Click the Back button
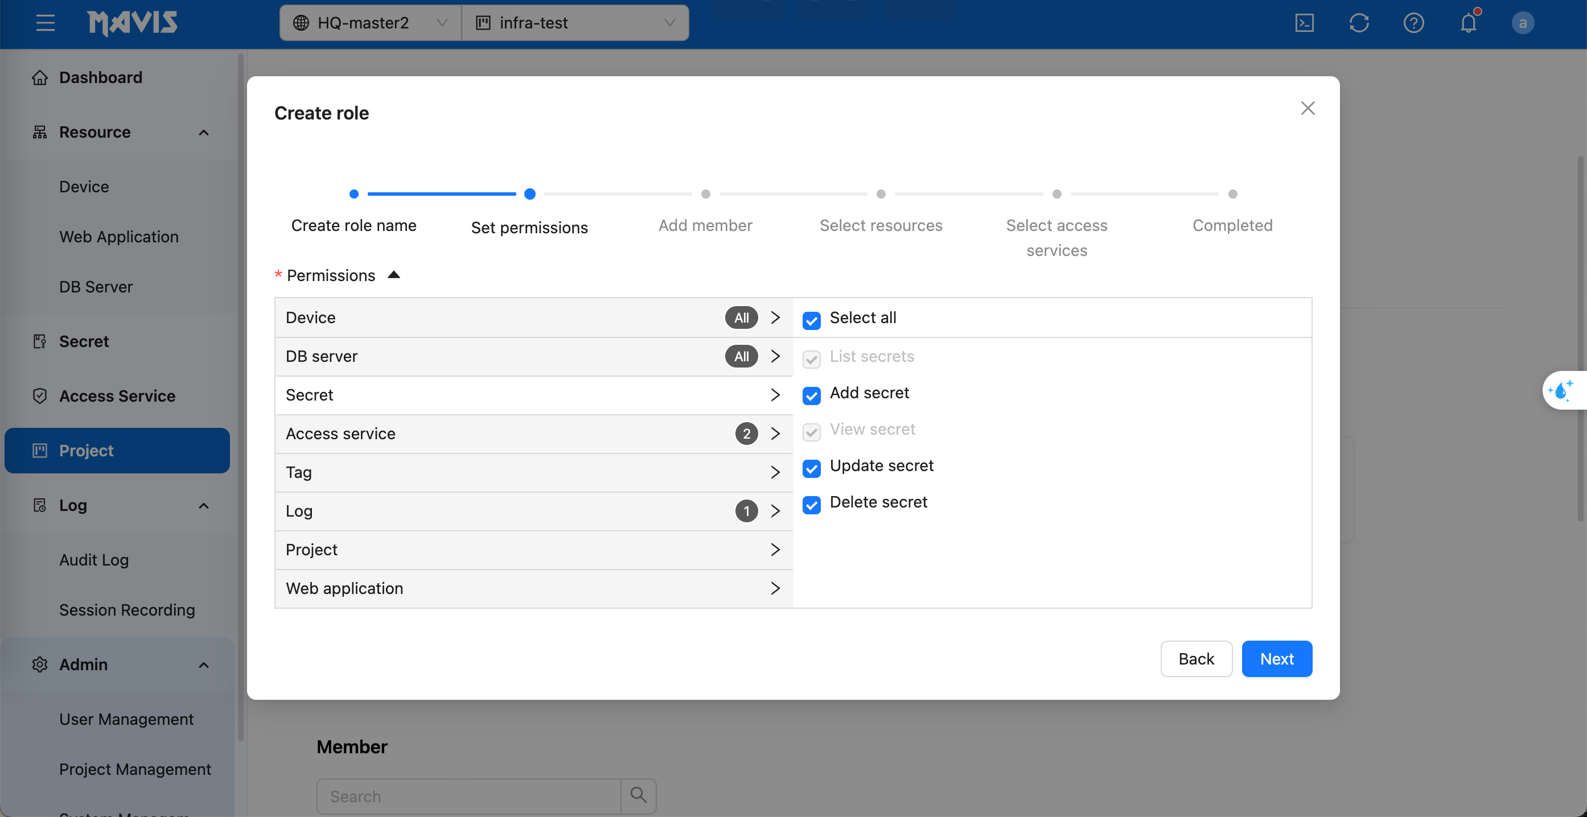This screenshot has width=1587, height=817. point(1196,658)
